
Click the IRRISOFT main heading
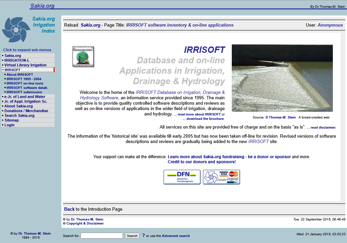tap(204, 50)
